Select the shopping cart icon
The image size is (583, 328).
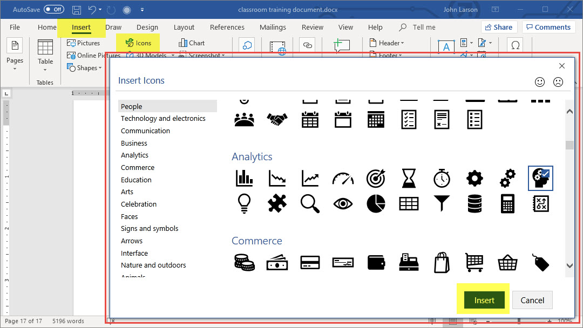coord(474,263)
